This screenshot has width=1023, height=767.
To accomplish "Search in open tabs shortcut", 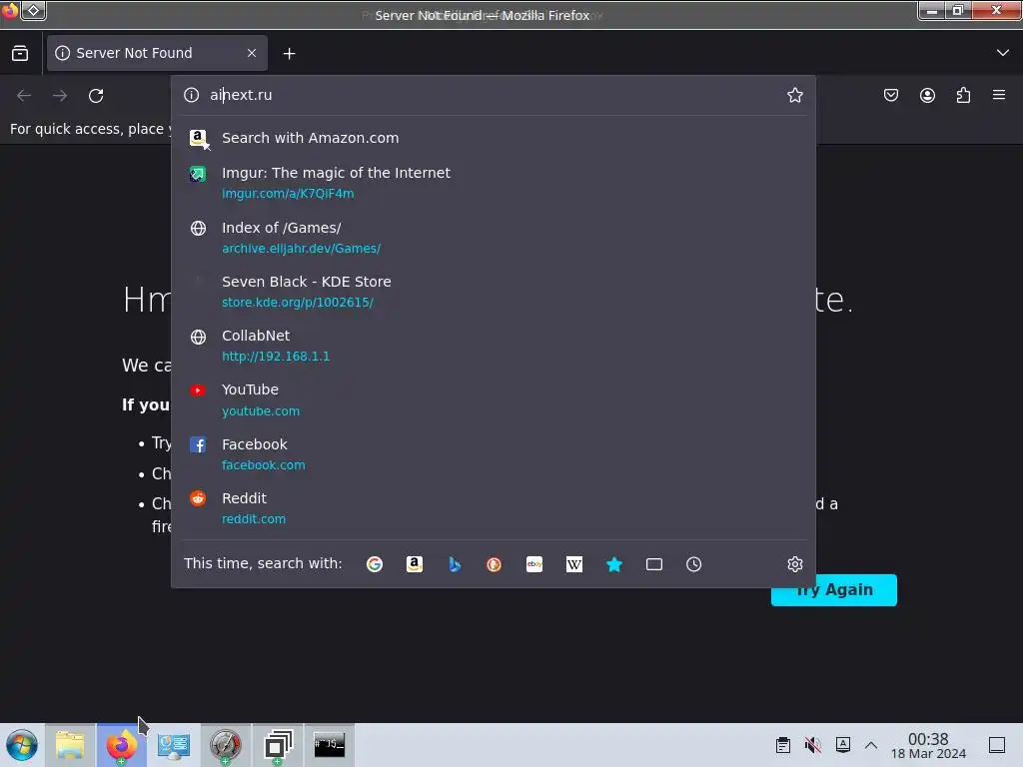I will point(653,564).
